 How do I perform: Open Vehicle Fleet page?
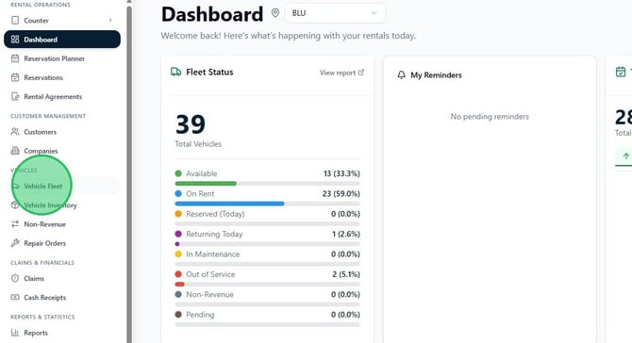(62, 186)
